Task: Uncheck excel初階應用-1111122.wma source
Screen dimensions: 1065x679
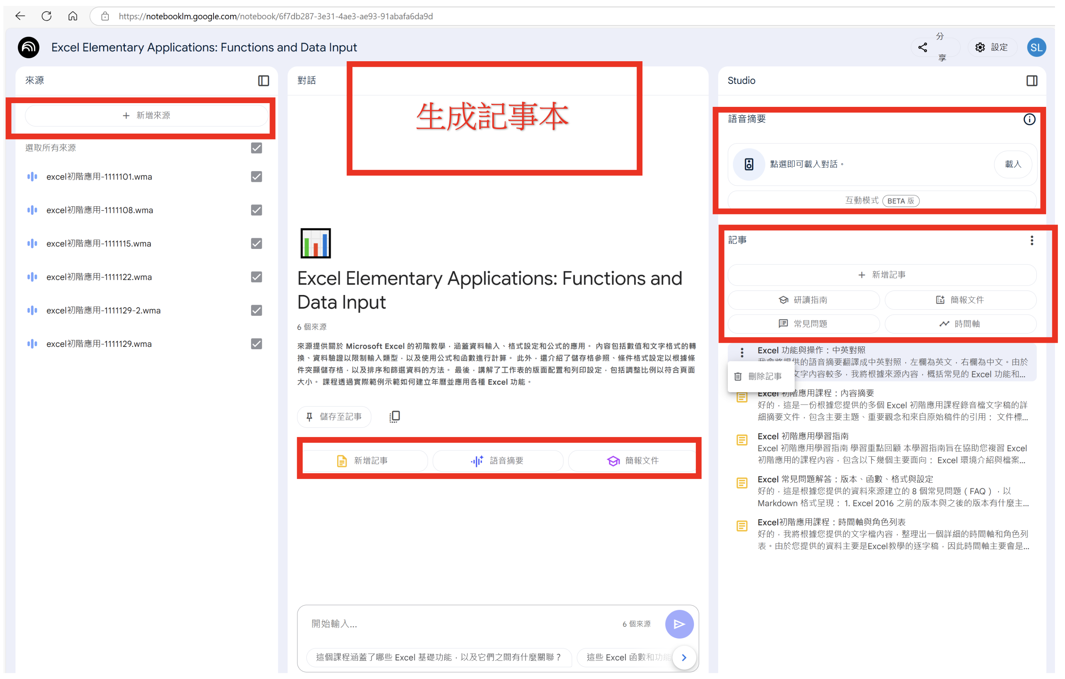Action: click(x=257, y=277)
